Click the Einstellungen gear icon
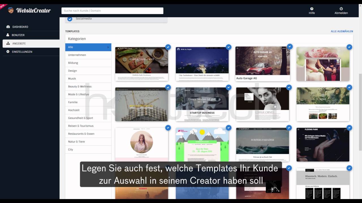 click(8, 52)
